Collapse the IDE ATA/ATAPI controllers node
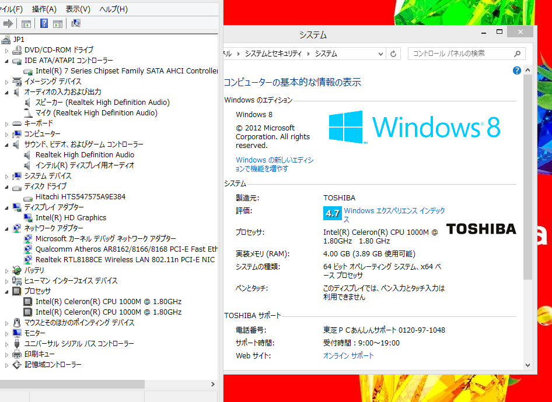 click(6, 61)
